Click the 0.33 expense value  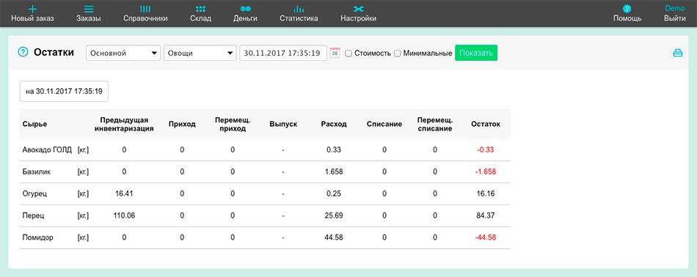334,150
